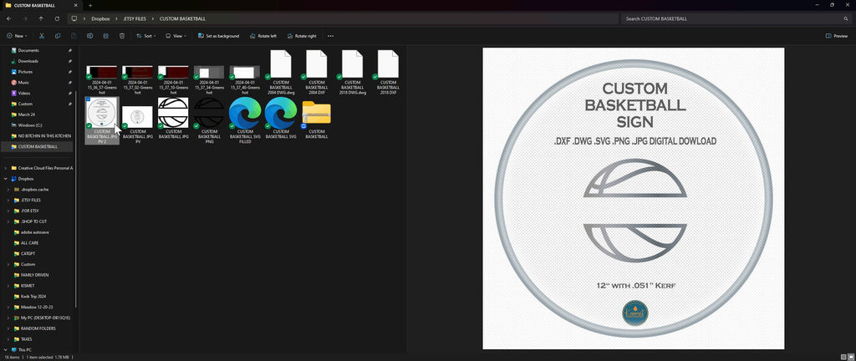The height and width of the screenshot is (361, 856).
Task: Open the CUSTOM BASKETBALL SVG FILLED file
Action: [245, 120]
